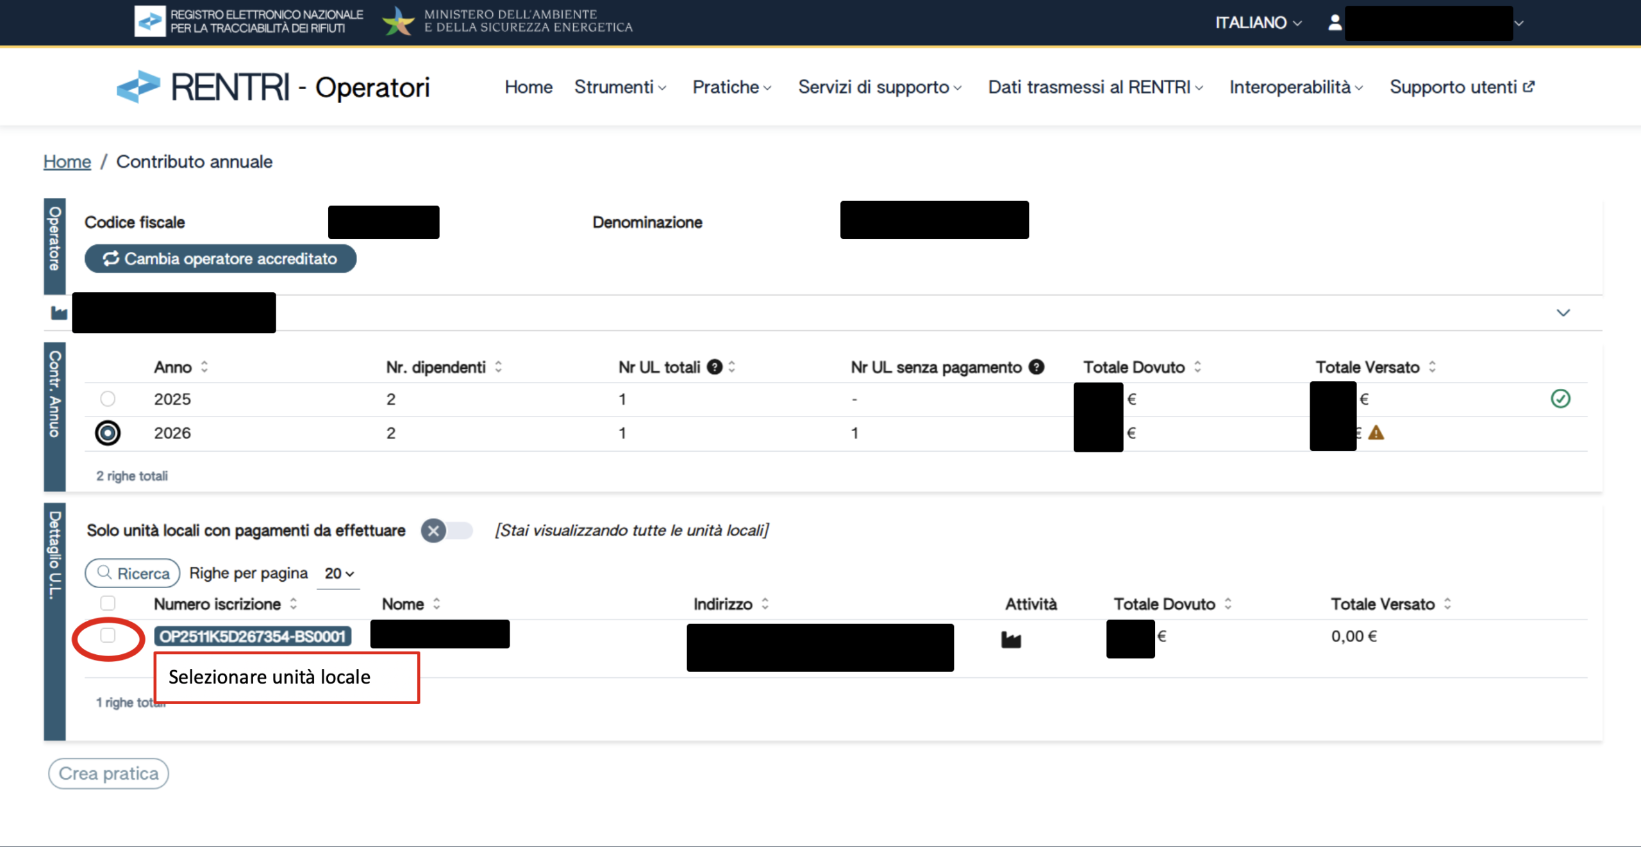This screenshot has height=847, width=1641.
Task: Open the Strumenti menu
Action: tap(619, 87)
